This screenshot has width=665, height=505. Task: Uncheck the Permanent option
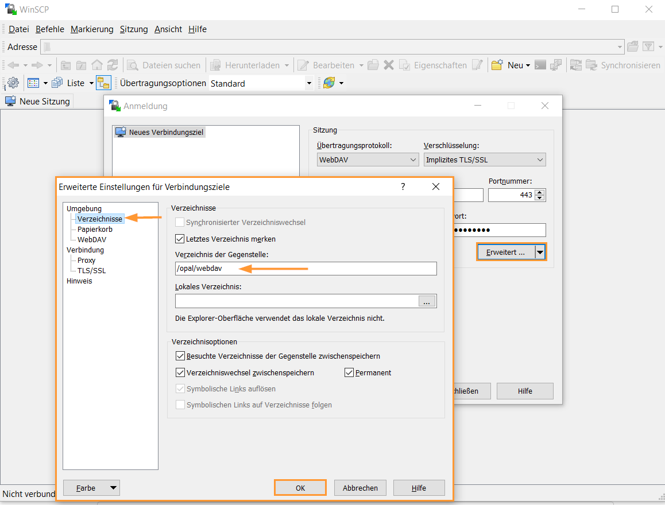coord(349,372)
